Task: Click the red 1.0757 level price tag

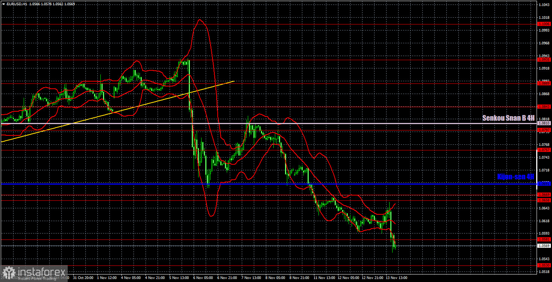Action: coord(544,150)
